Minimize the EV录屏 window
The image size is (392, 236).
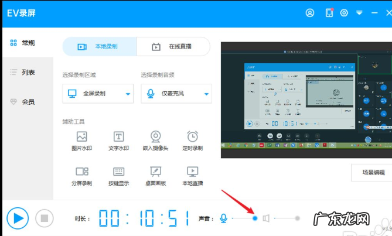click(x=374, y=13)
